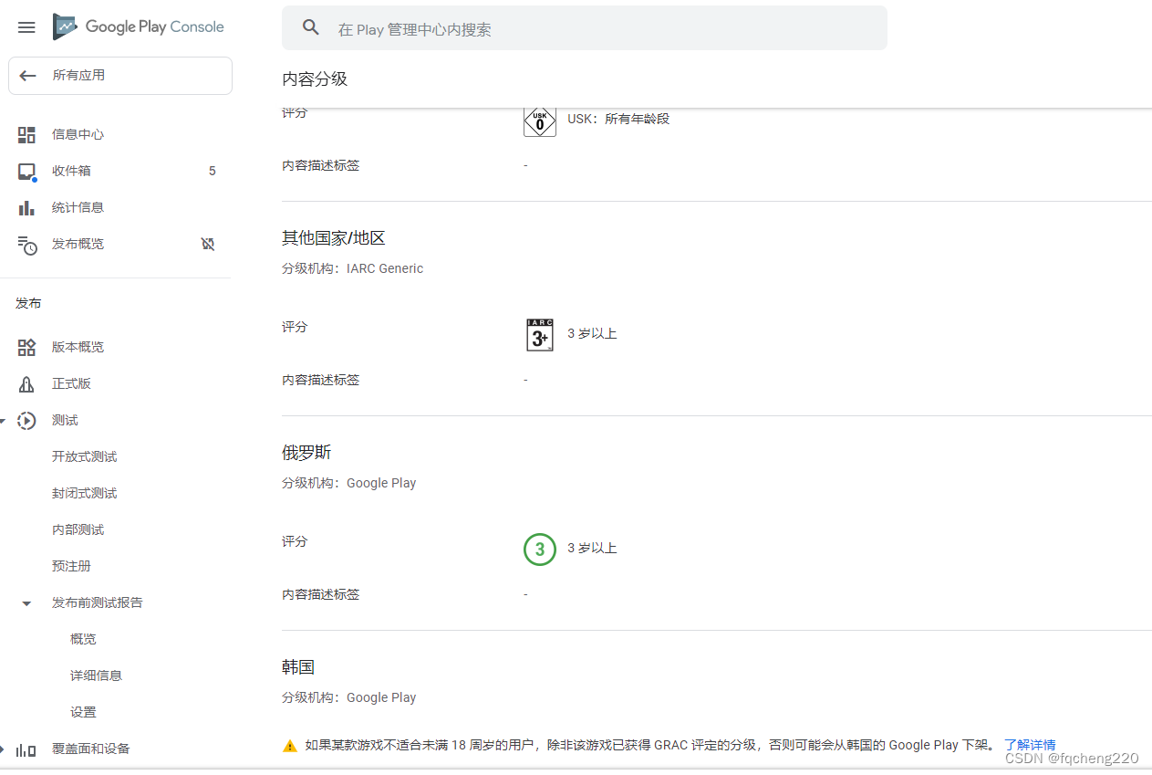Expand the 覆盖面和设备 section
Image resolution: width=1152 pixels, height=775 pixels.
(x=3, y=749)
